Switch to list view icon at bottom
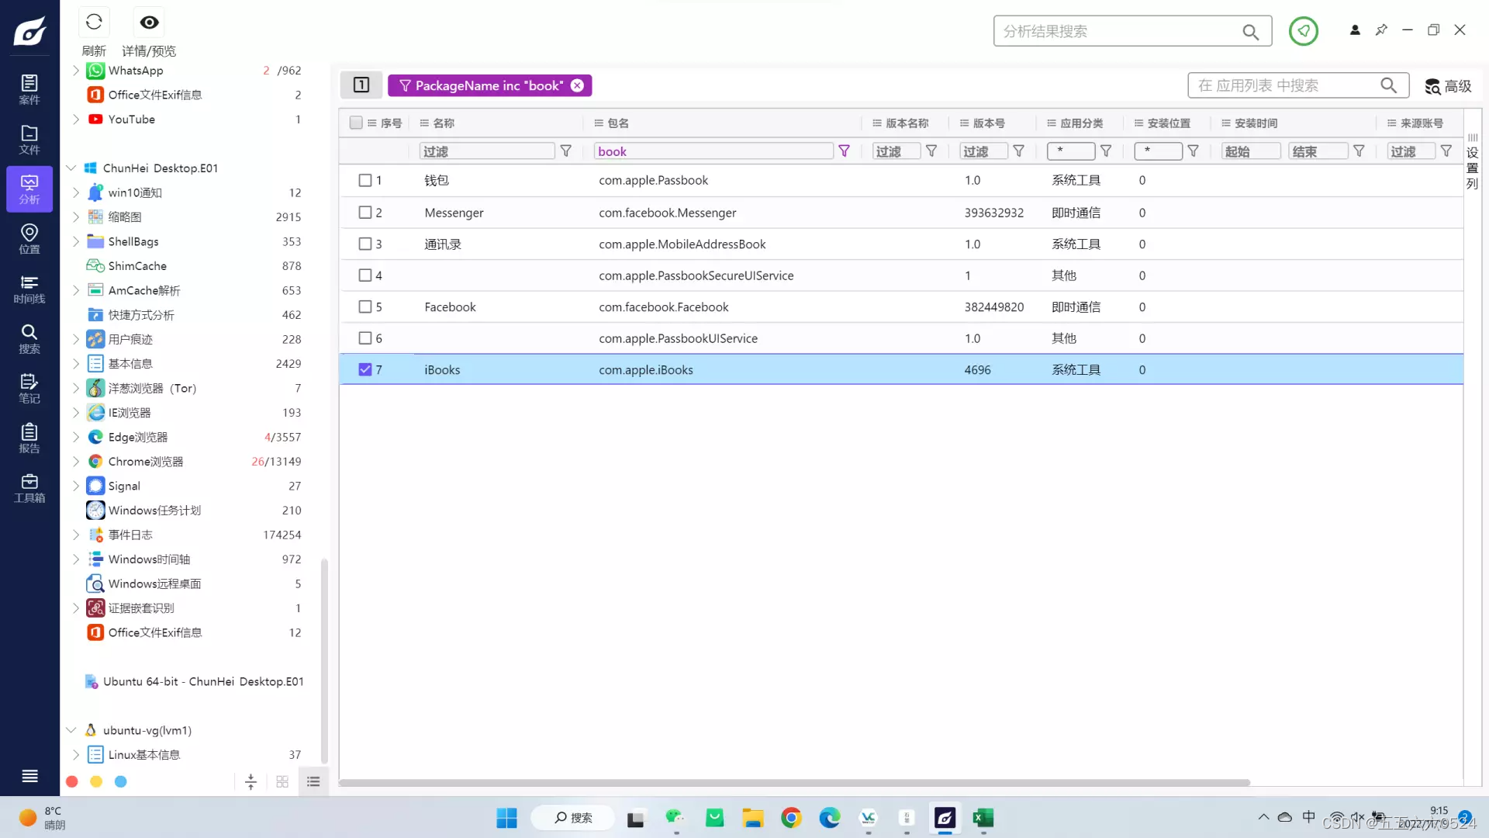 click(x=313, y=781)
